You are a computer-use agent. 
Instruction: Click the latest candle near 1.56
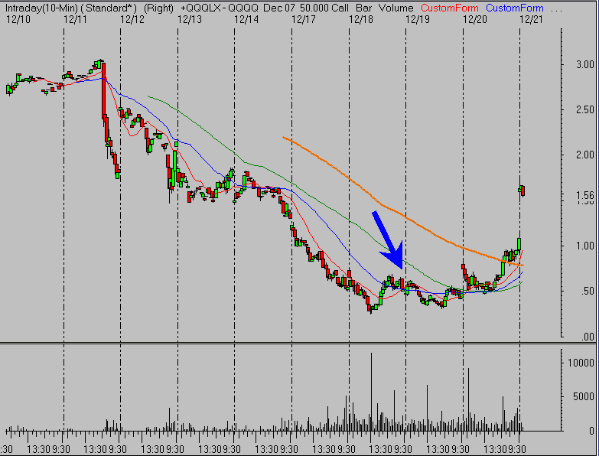point(522,190)
